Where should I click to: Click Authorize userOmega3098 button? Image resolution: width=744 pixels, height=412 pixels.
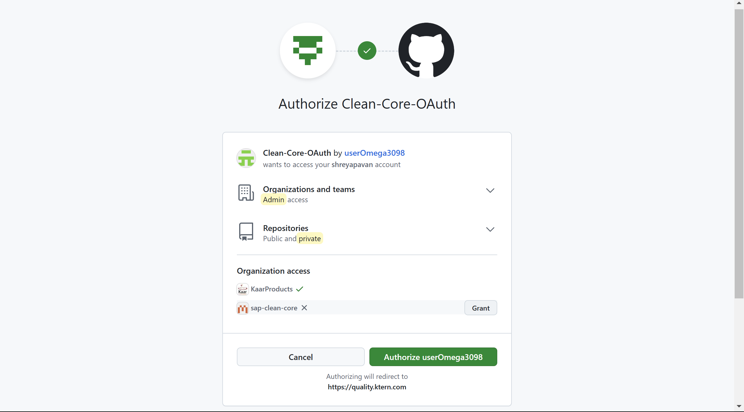433,357
